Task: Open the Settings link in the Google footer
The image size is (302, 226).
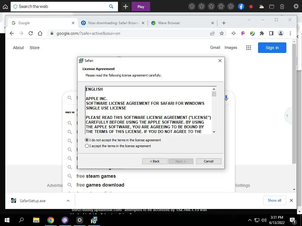Action: click(x=242, y=185)
